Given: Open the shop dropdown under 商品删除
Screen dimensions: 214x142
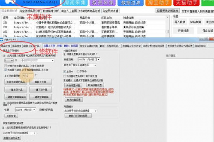Looking at the screenshot, I should pyautogui.click(x=81, y=111).
